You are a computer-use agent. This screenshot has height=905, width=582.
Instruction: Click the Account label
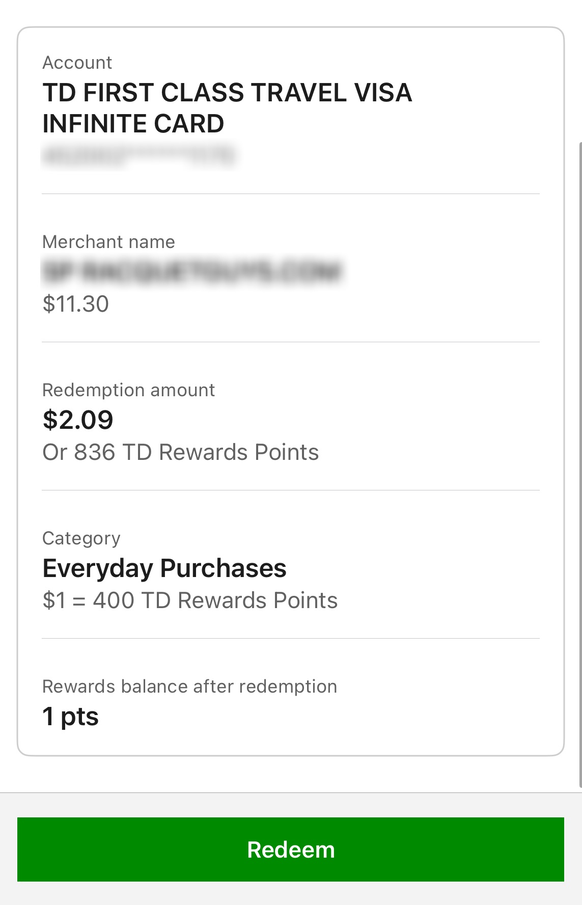tap(77, 63)
